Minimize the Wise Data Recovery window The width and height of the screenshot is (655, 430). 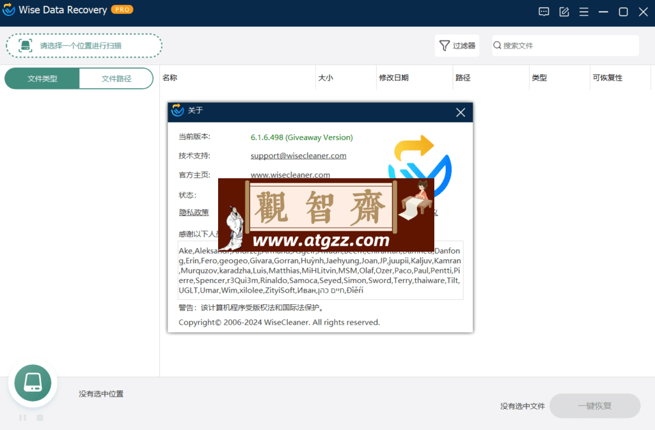(603, 12)
